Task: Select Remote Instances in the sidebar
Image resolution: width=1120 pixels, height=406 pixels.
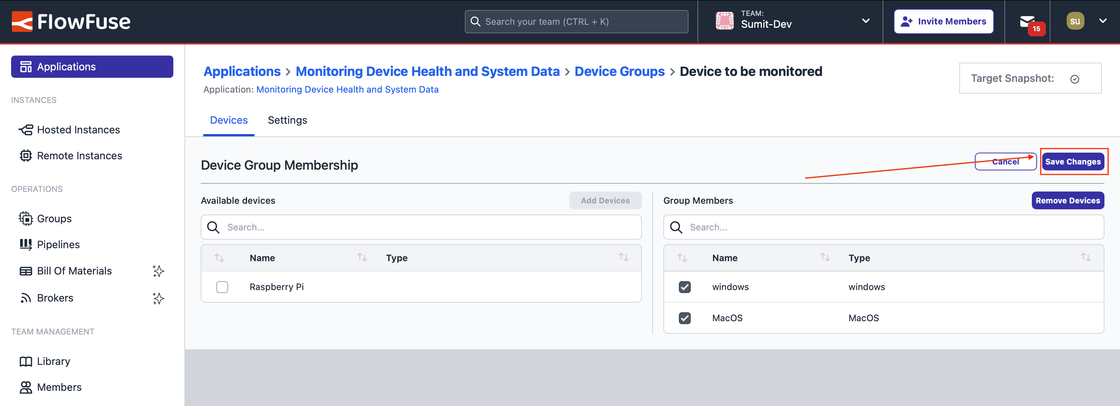Action: click(79, 155)
